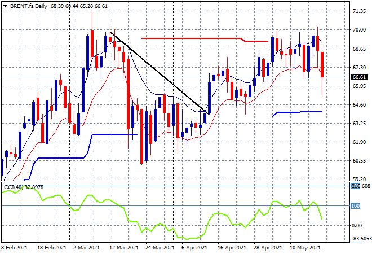Select the current price label 66.61

(x=359, y=77)
